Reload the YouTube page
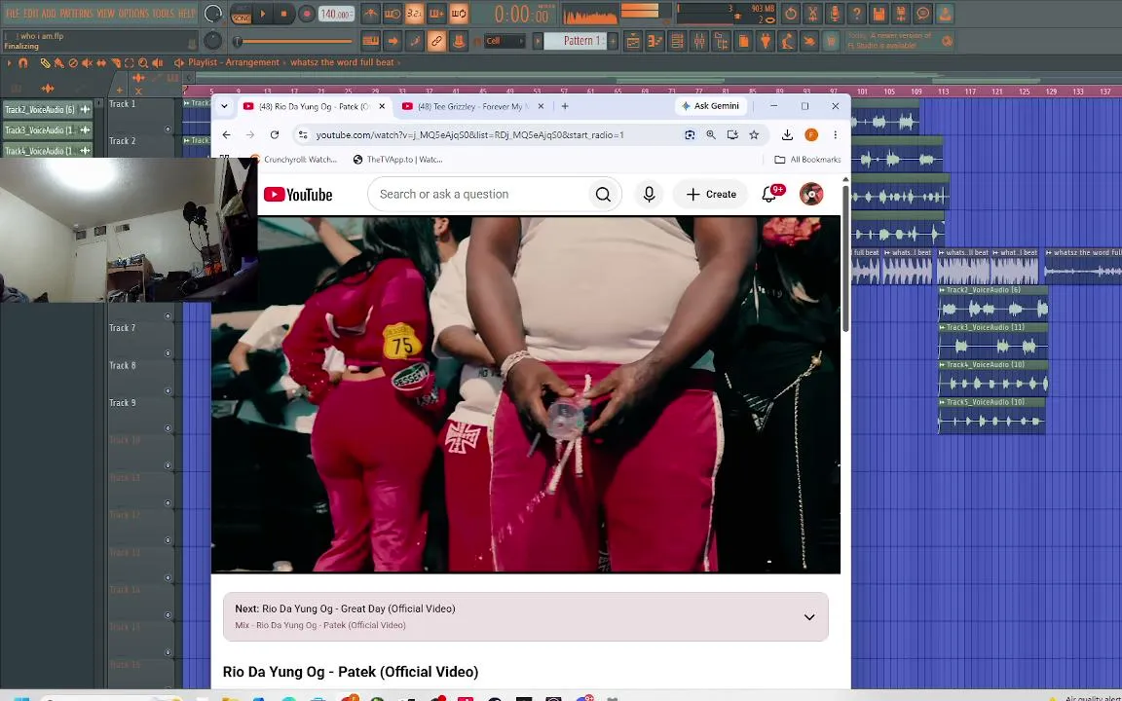This screenshot has height=701, width=1122. [274, 134]
